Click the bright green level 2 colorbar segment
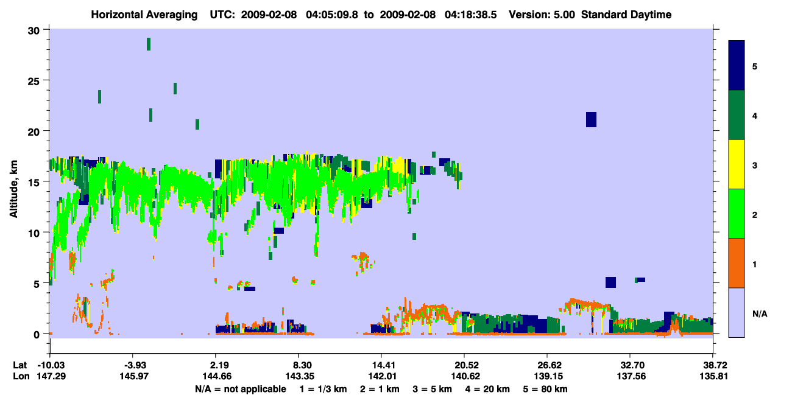 click(x=737, y=214)
